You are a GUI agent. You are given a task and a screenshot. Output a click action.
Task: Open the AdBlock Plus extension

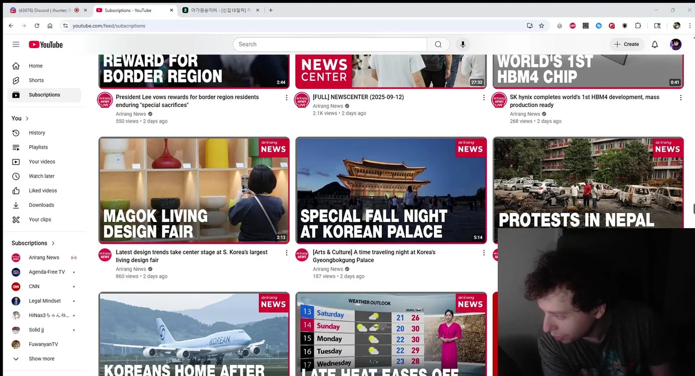(x=573, y=26)
